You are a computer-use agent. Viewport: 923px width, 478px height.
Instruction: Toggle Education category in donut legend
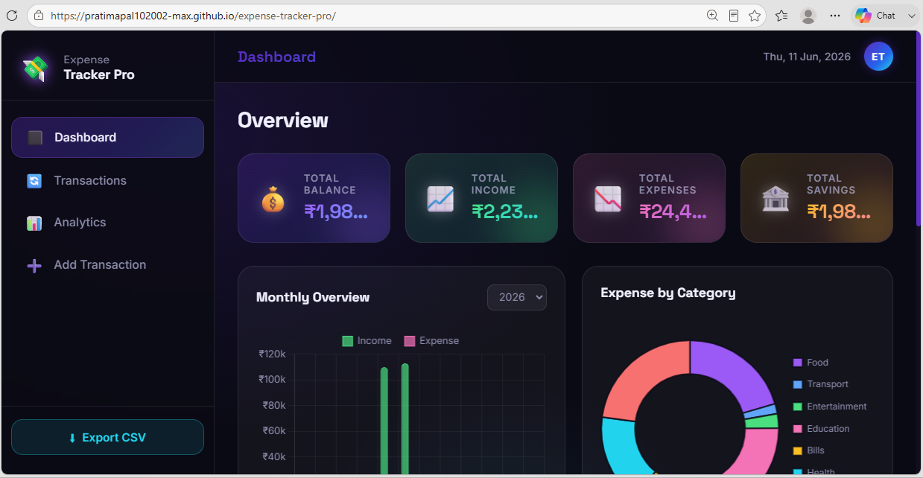(821, 429)
